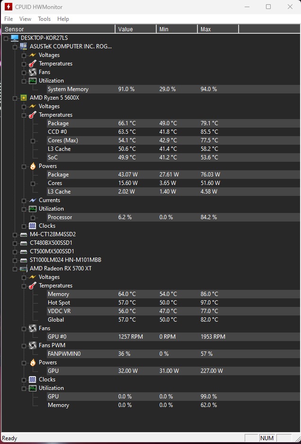Viewport: 301px width, 444px height.
Task: Click the DESKTOP-KOR27LS computer icon
Action: coord(15,38)
